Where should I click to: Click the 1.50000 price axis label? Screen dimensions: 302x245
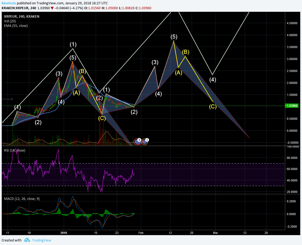292,95
